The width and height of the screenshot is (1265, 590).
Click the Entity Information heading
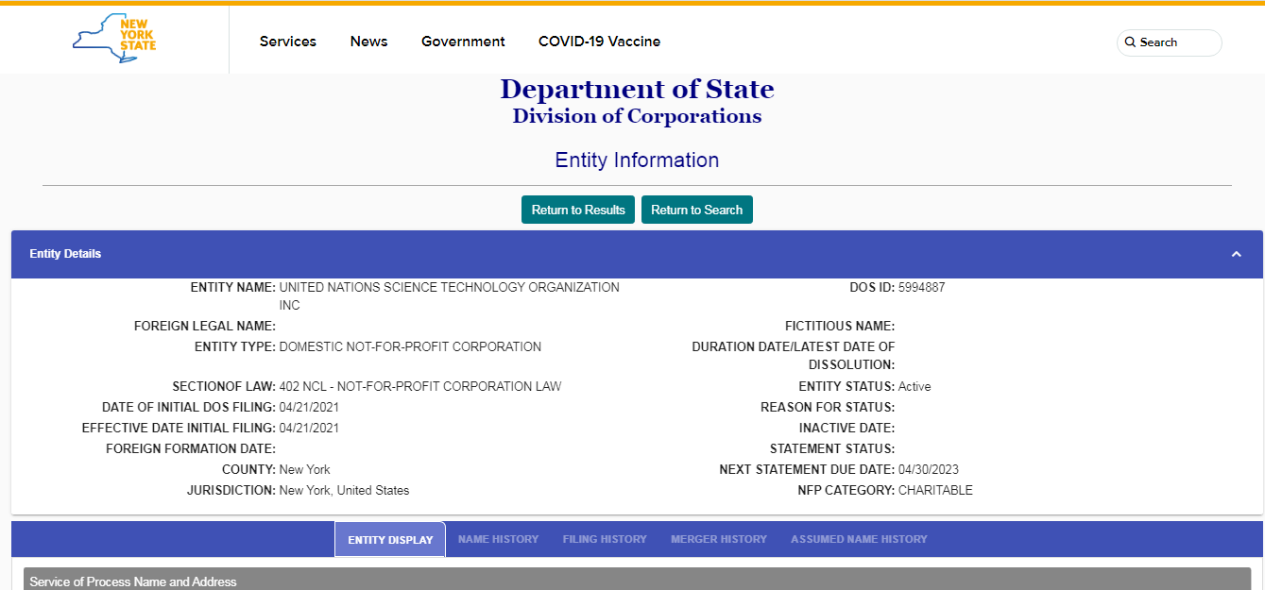[637, 160]
